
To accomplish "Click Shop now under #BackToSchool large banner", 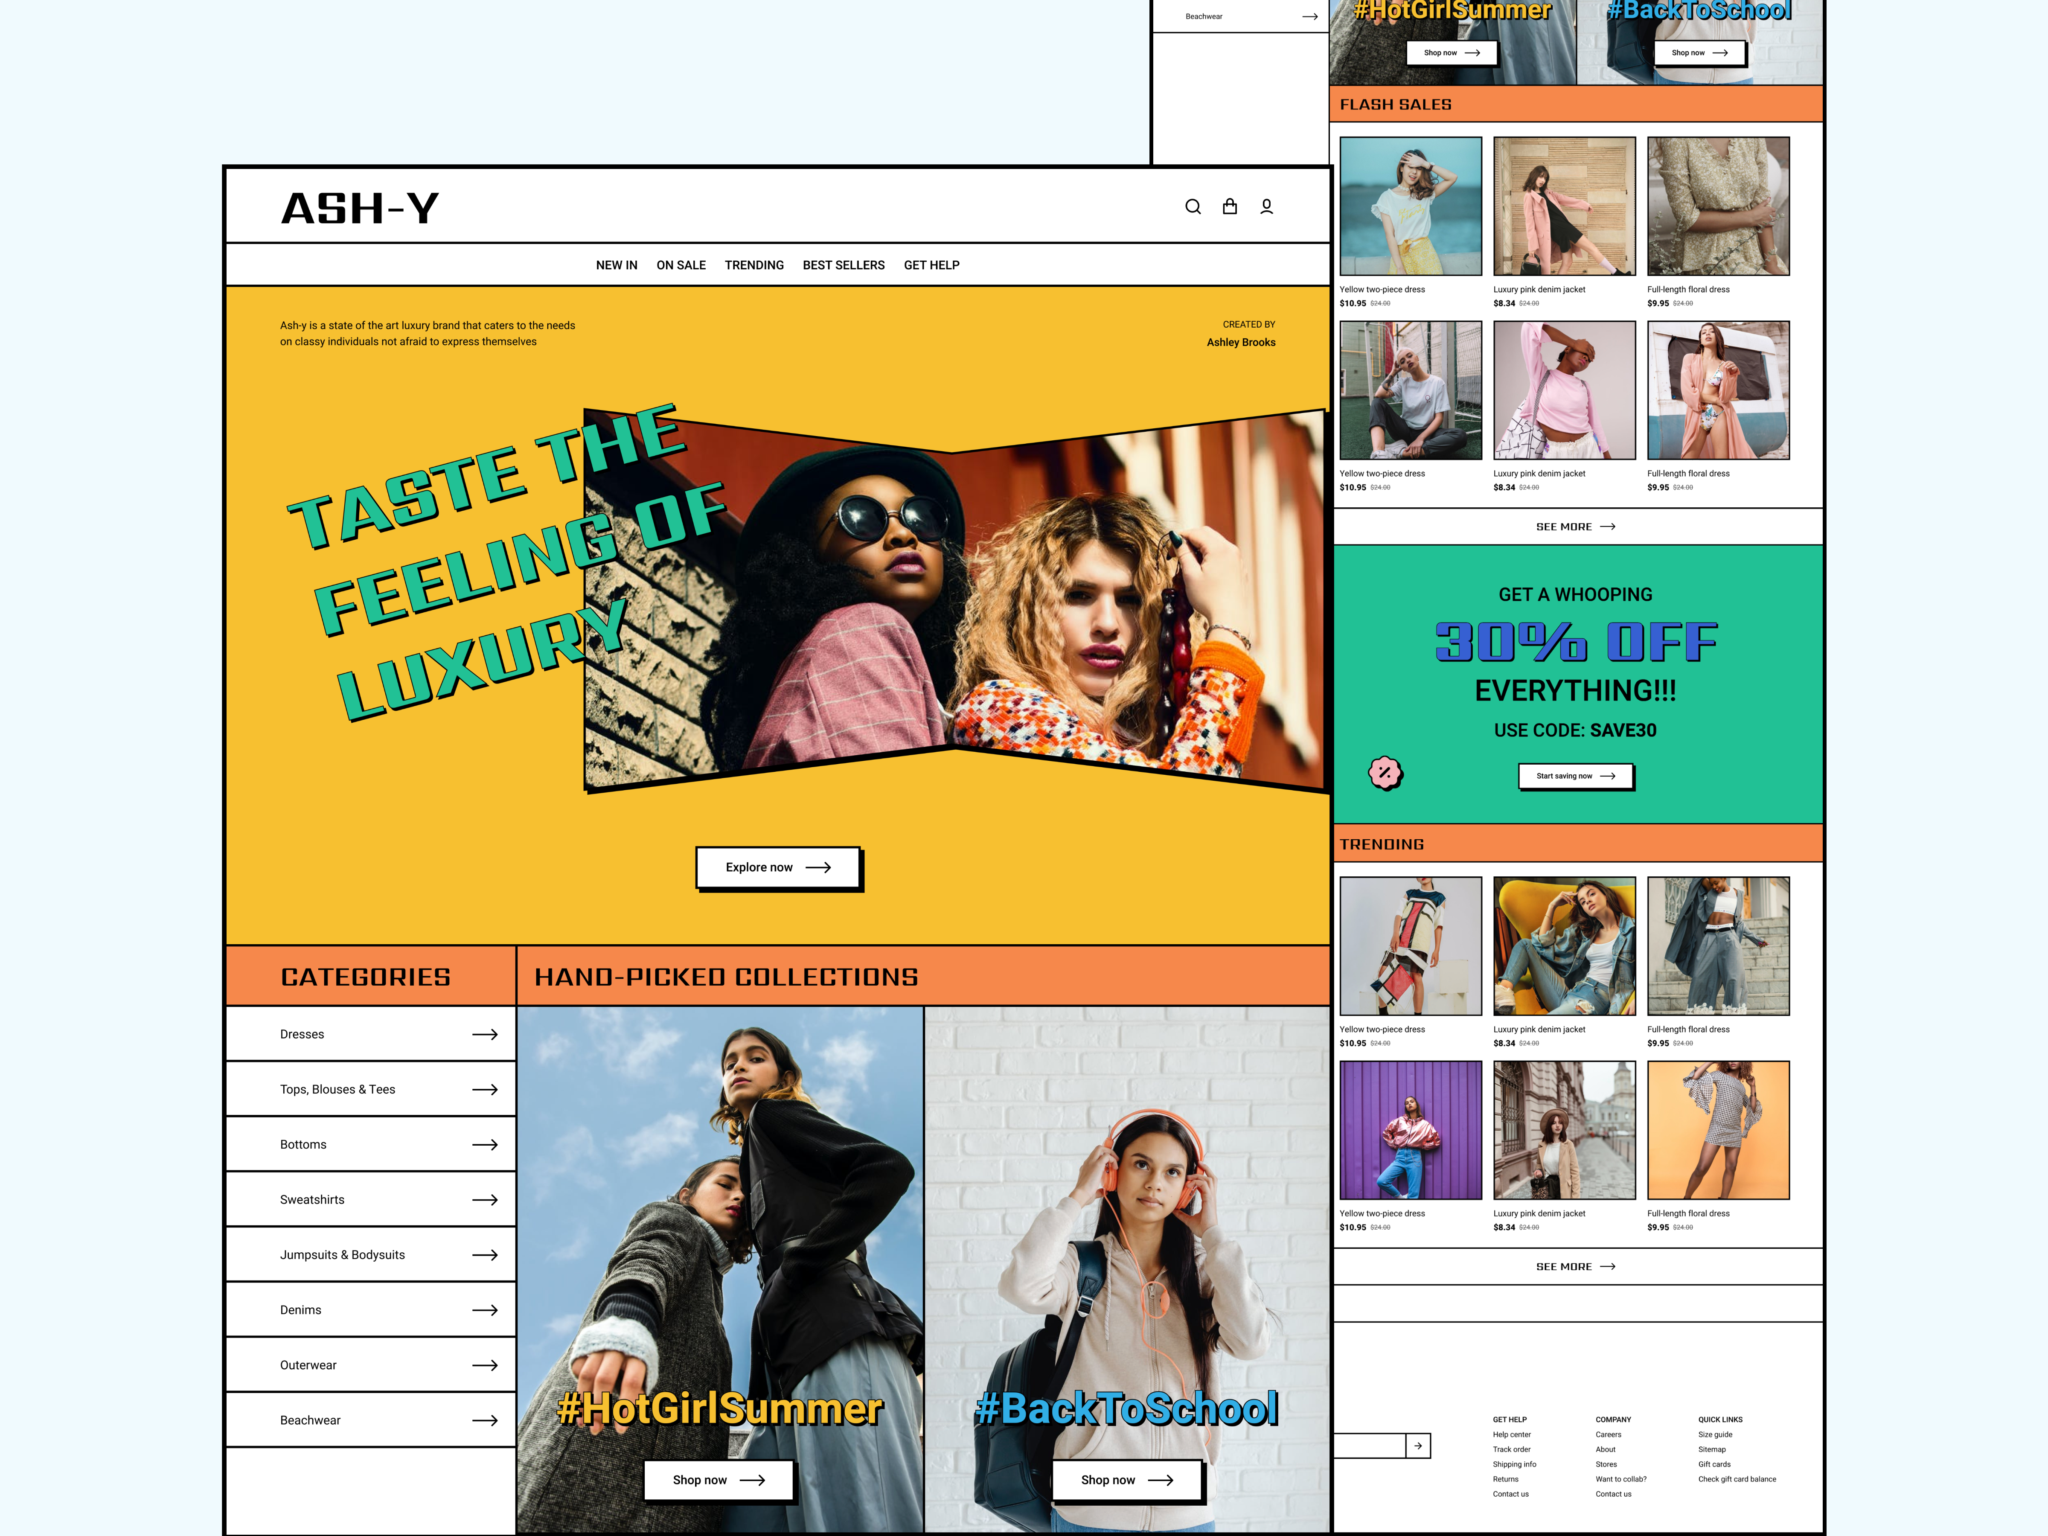I will pyautogui.click(x=1126, y=1480).
